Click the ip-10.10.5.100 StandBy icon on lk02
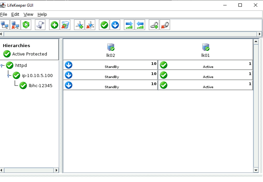Viewport: 263px width, 182px height. (68, 75)
